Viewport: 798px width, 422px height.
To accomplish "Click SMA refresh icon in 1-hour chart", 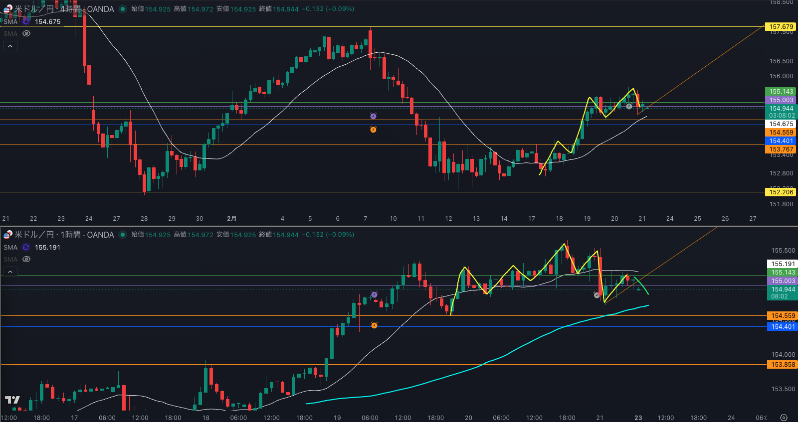I will [26, 247].
